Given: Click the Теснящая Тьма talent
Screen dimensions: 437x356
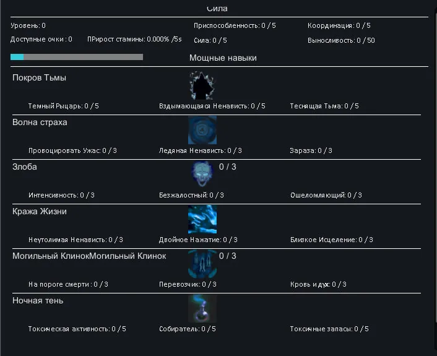Looking at the screenshot, I should [x=324, y=106].
